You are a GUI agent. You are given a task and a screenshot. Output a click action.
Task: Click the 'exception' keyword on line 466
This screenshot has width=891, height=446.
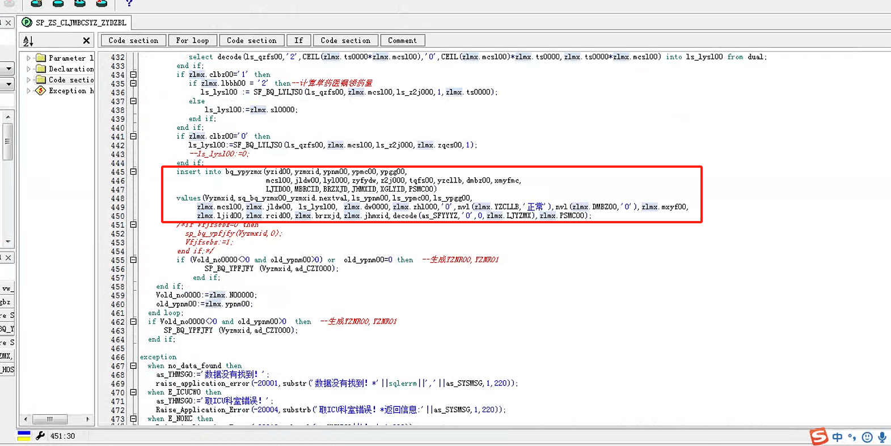click(x=158, y=357)
